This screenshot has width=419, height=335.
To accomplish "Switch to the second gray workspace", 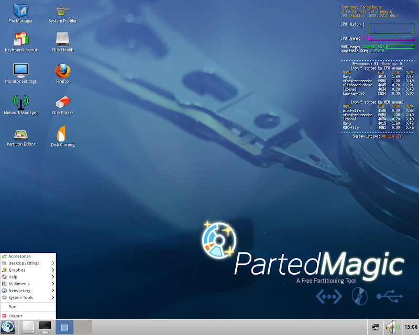I will tap(83, 327).
